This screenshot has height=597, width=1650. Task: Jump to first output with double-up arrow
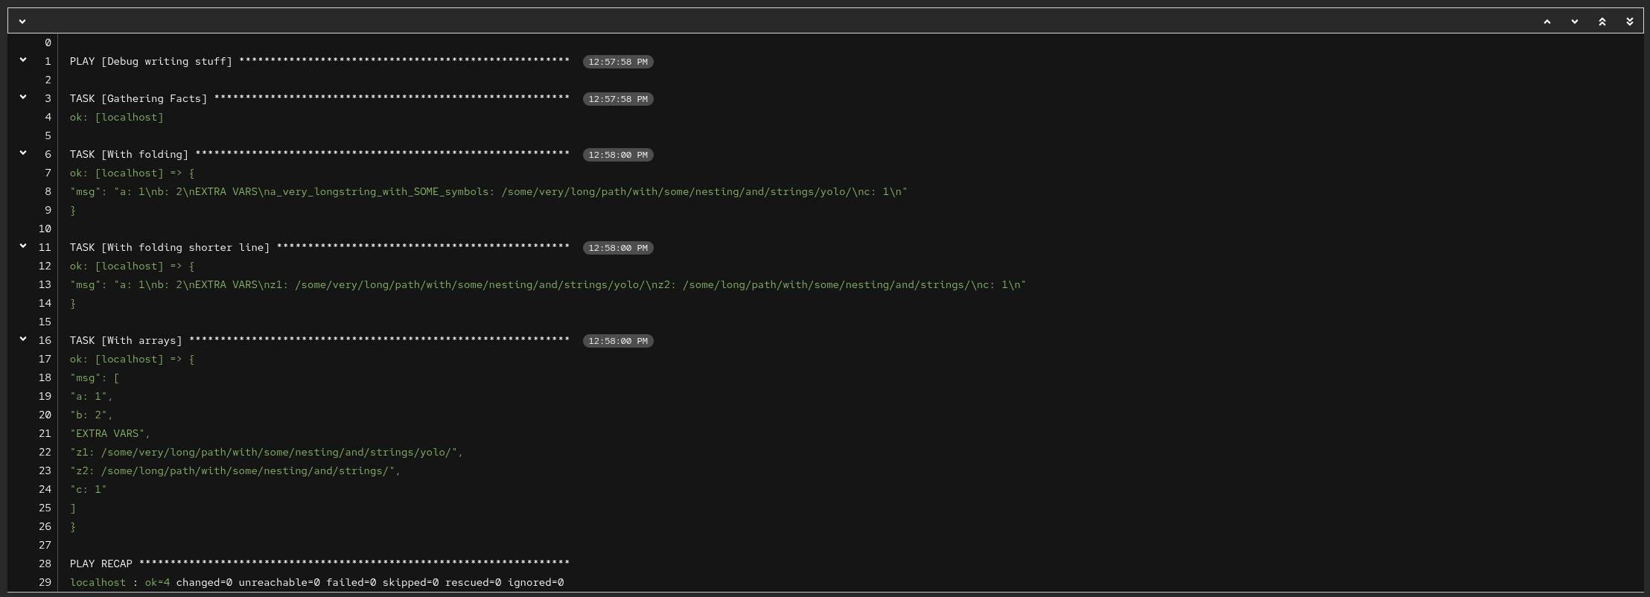pyautogui.click(x=1602, y=22)
